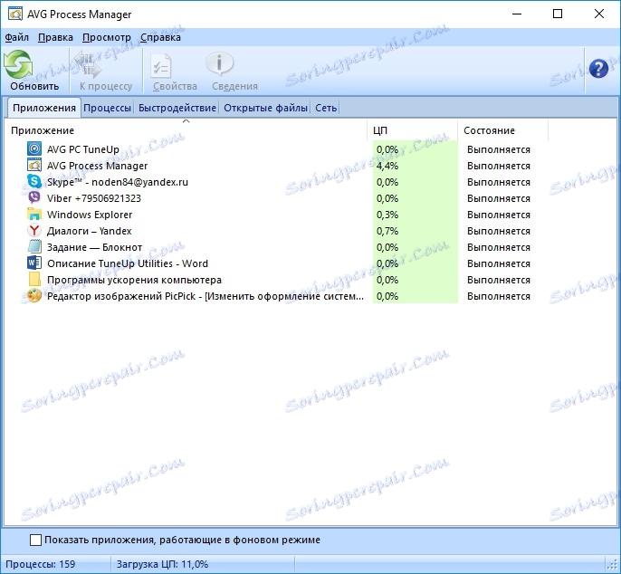
Task: Select the Viber +79506921323 entry
Action: 94,198
